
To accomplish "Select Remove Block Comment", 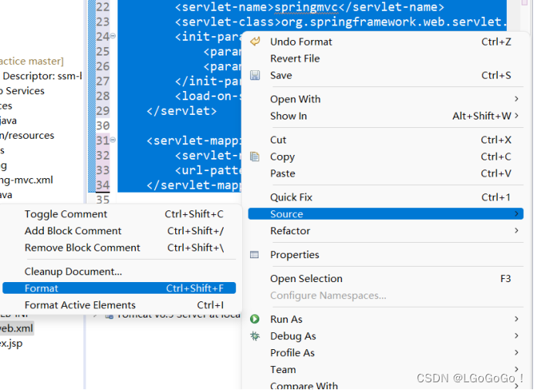I will tap(119, 247).
